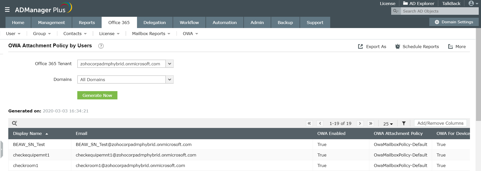Select the Office 365 tab
Screen dimensions: 481x171
[119, 23]
